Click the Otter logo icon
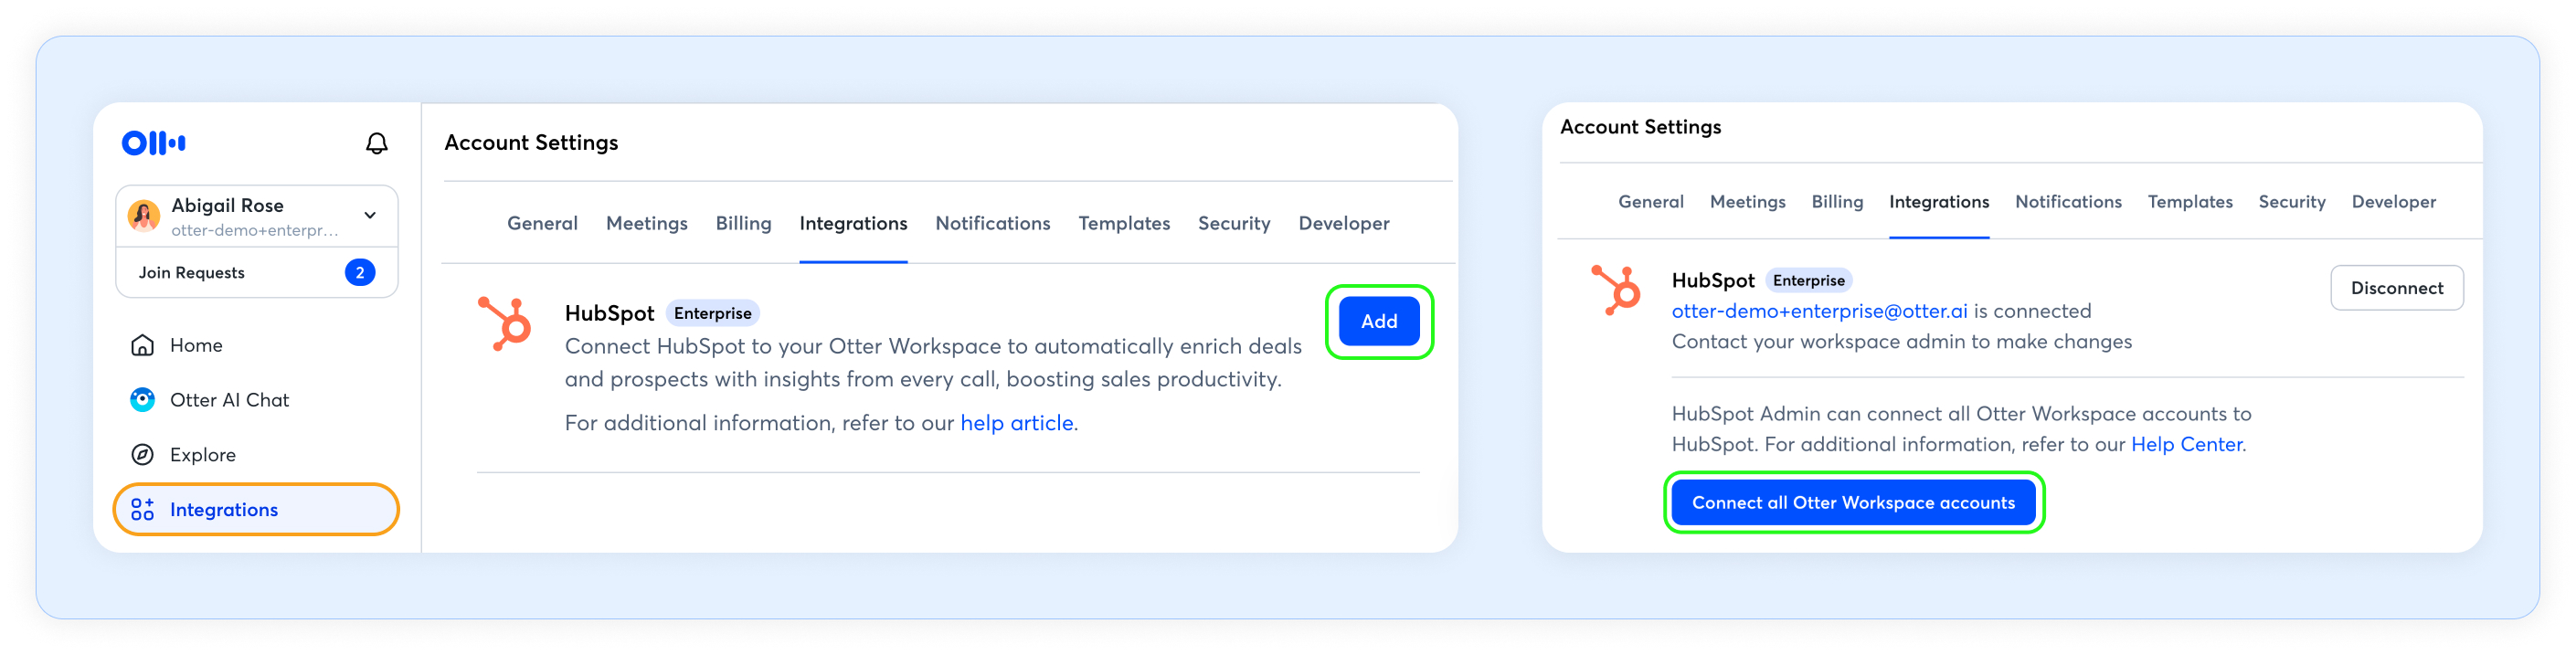 (153, 143)
